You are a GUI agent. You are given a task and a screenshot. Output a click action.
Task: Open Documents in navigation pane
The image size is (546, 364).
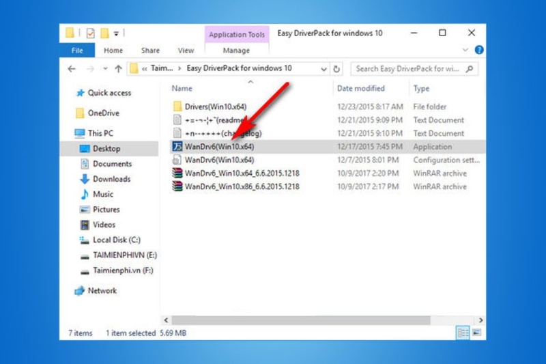(x=112, y=164)
